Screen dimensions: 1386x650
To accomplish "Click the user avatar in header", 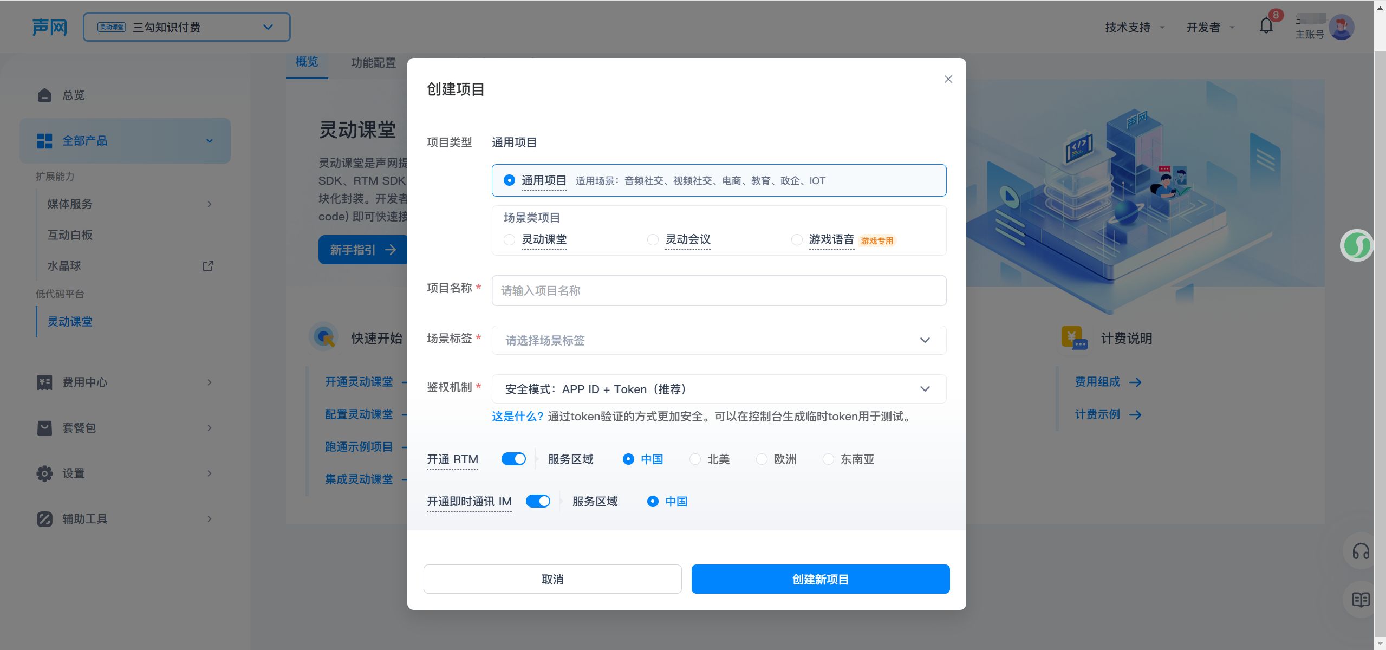I will click(x=1341, y=27).
